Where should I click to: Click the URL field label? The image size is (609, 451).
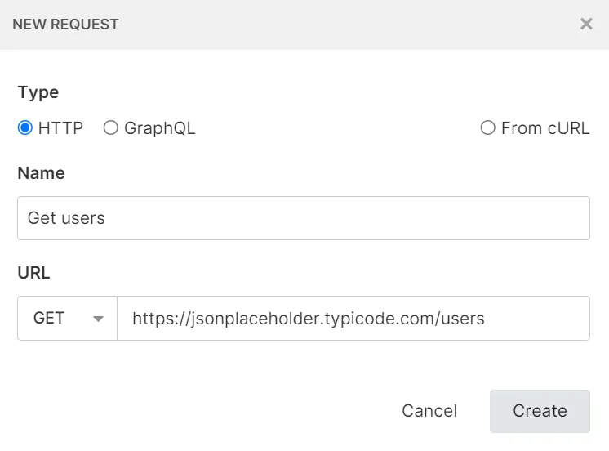click(34, 273)
